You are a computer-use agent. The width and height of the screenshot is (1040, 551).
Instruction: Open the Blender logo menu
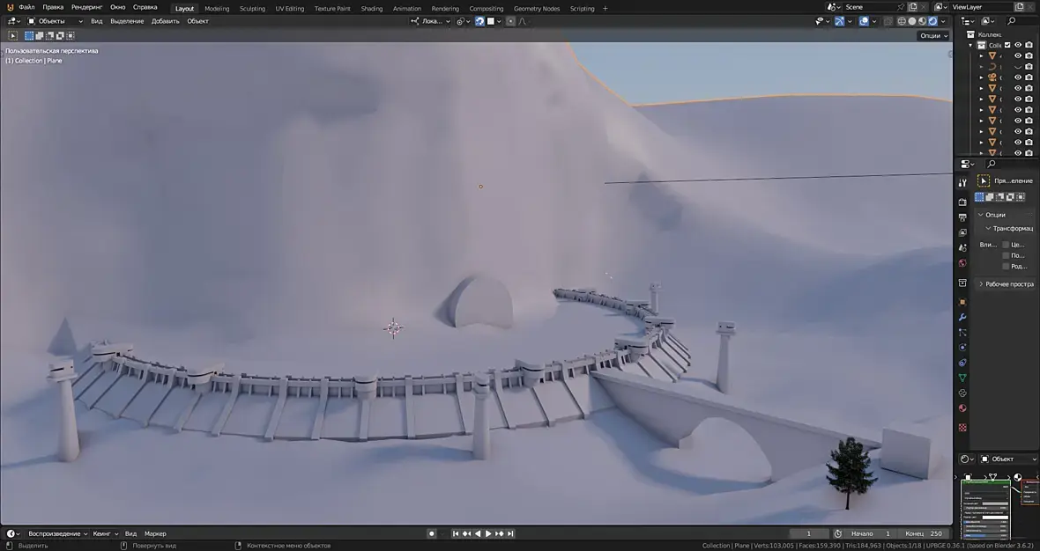(10, 7)
